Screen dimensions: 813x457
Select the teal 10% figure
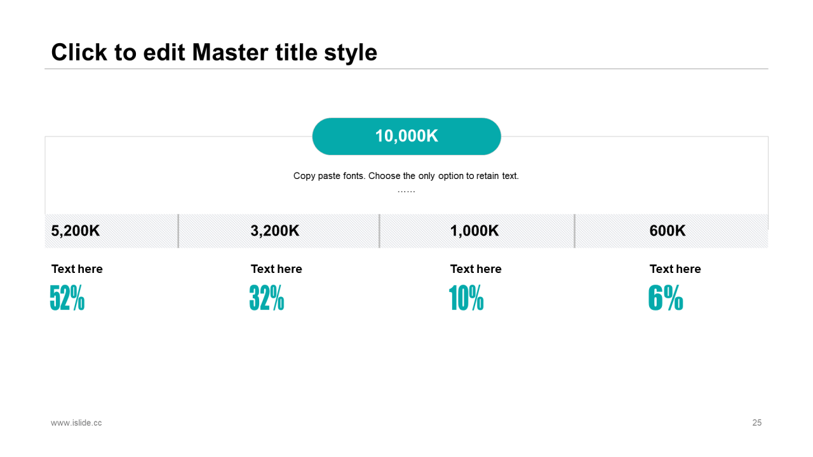(466, 298)
